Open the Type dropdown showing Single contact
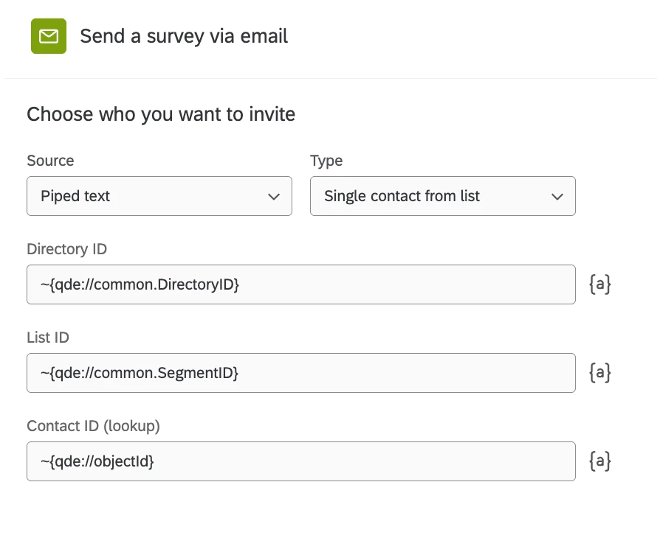The image size is (657, 538). tap(442, 196)
